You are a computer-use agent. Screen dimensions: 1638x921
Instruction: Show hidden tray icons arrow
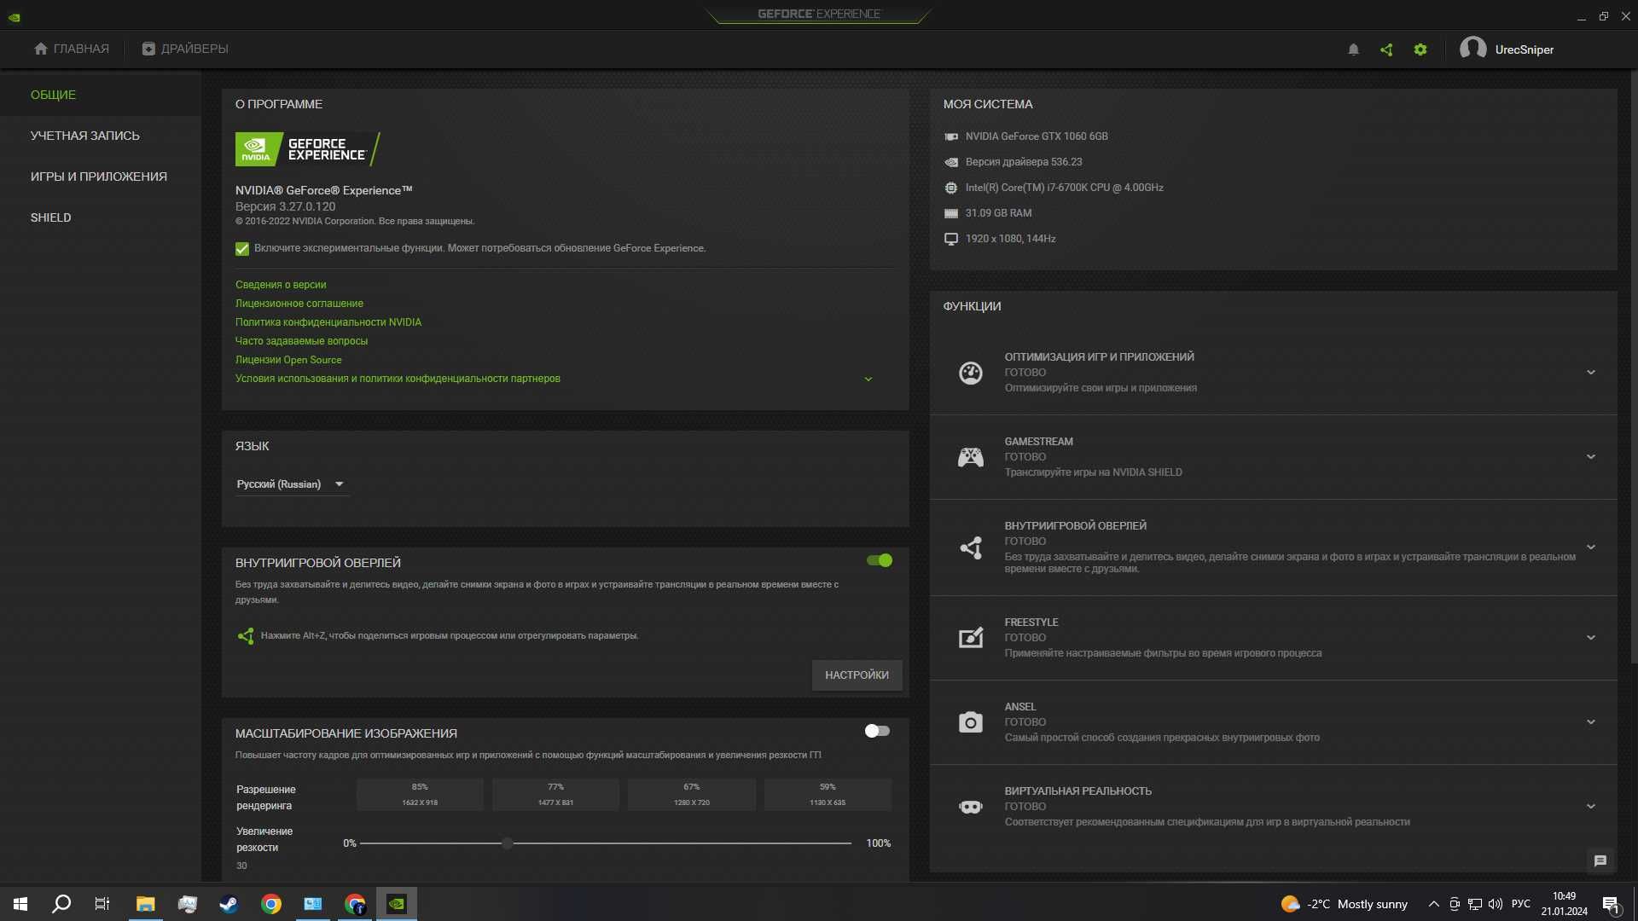click(x=1433, y=904)
